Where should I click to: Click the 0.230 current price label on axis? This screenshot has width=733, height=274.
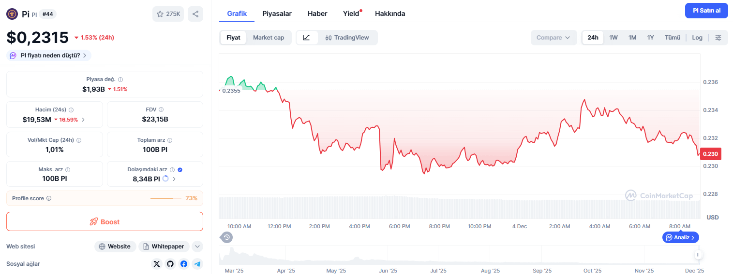tap(711, 154)
